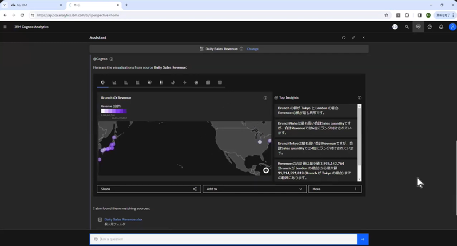The height and width of the screenshot is (246, 457).
Task: Select the map visualization tab
Action: tap(102, 82)
